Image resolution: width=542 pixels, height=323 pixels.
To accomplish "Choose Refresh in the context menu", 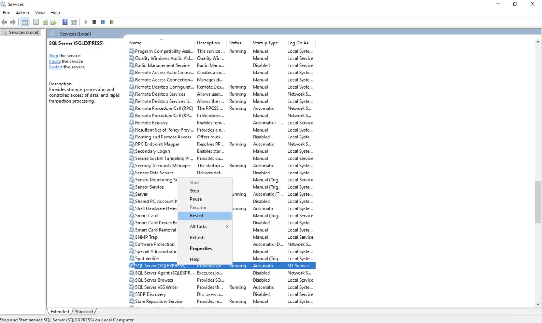I will tap(204, 238).
